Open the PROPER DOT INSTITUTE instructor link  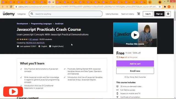coord(35,43)
